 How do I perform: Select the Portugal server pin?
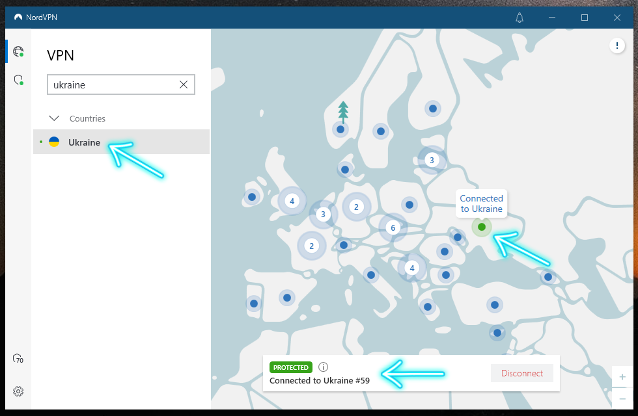tap(254, 304)
